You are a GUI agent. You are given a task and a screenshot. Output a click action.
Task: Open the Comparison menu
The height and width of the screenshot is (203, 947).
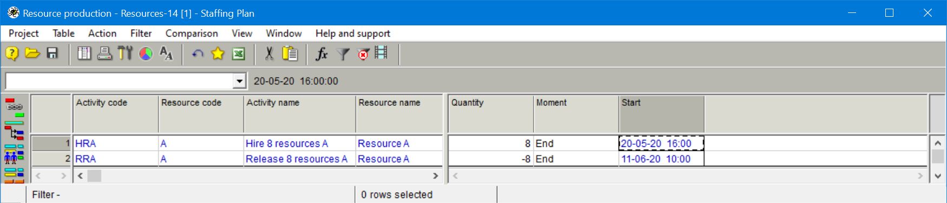192,33
